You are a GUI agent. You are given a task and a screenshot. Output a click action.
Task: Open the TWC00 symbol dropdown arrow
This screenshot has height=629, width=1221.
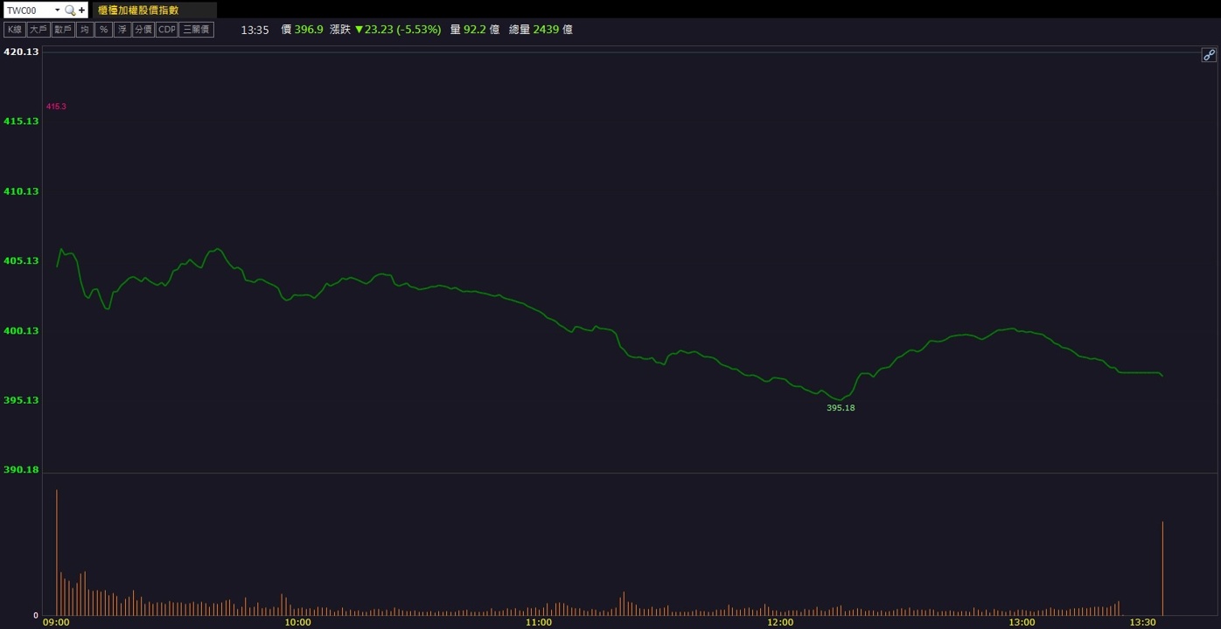[58, 10]
